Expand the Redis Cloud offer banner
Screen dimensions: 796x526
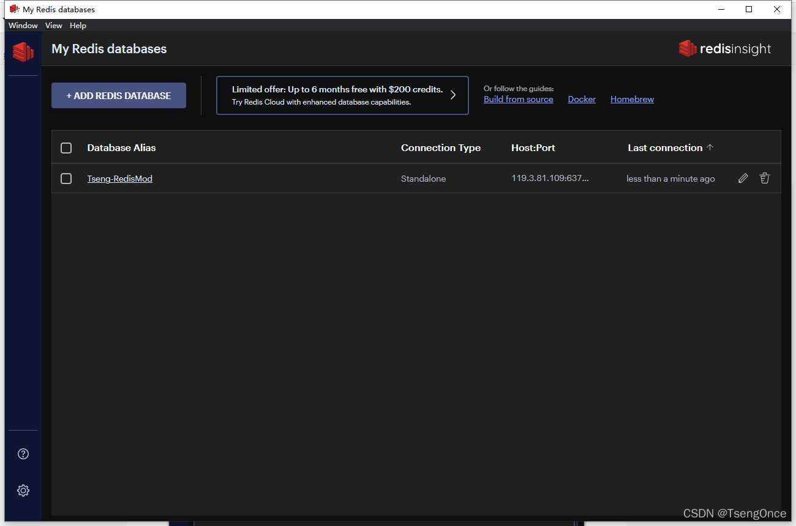453,95
